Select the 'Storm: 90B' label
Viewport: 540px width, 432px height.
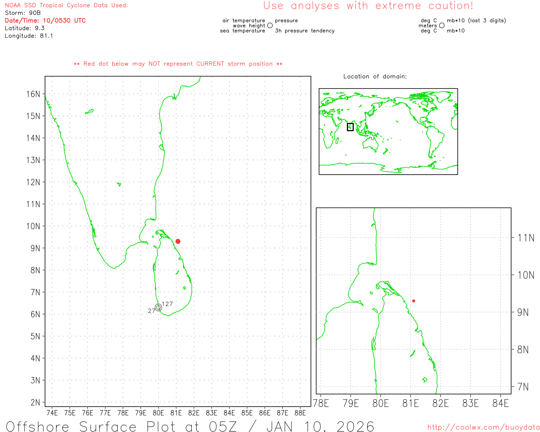tap(23, 13)
